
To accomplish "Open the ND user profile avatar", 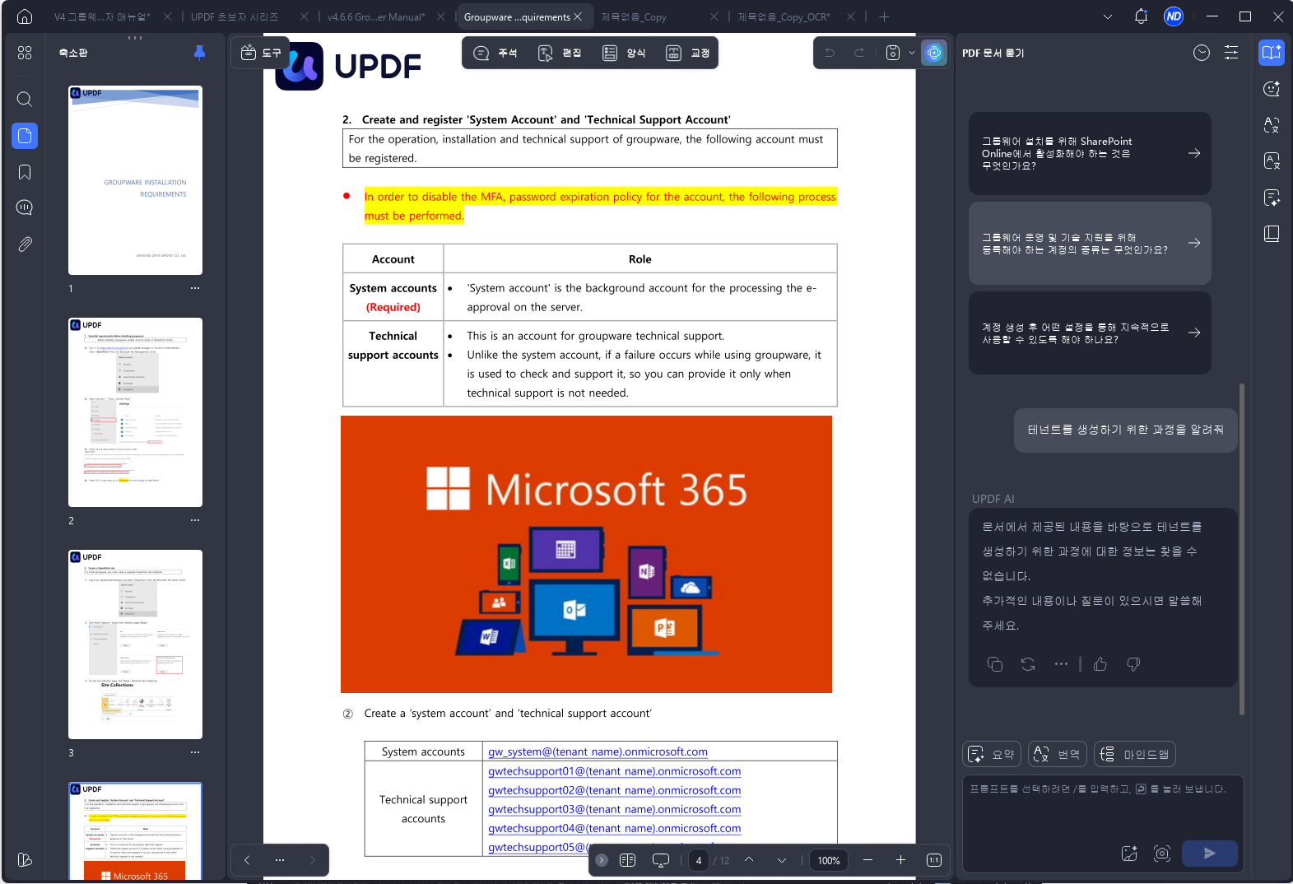I will [x=1174, y=16].
